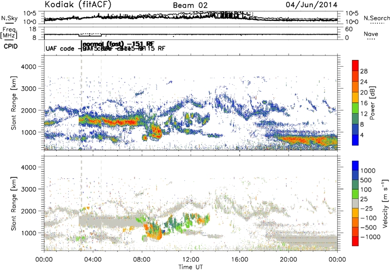Click the Velocity [m s-1] colorbar title
The width and height of the screenshot is (390, 270).
click(x=385, y=203)
